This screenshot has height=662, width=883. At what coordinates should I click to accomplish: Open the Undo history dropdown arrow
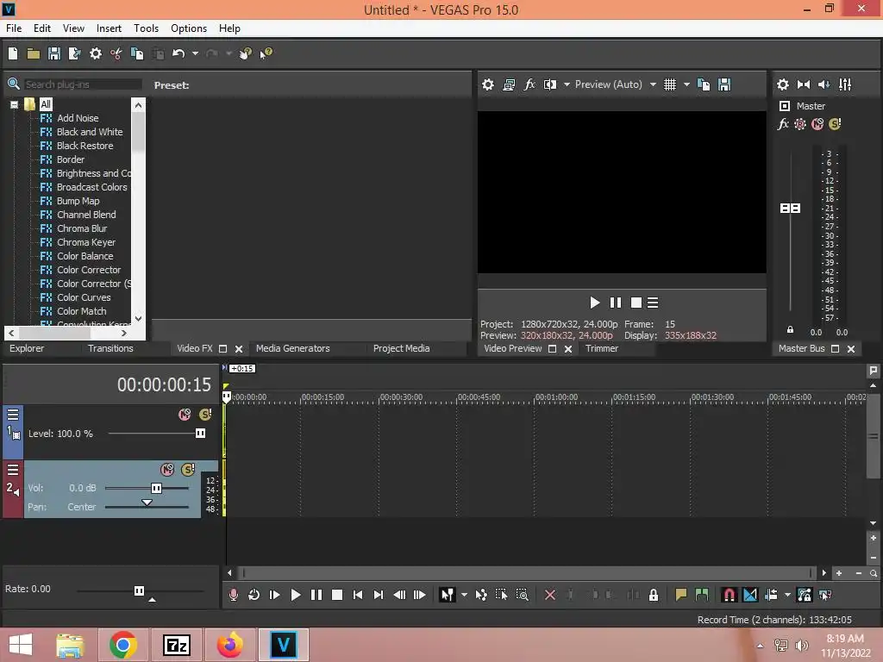(x=195, y=53)
